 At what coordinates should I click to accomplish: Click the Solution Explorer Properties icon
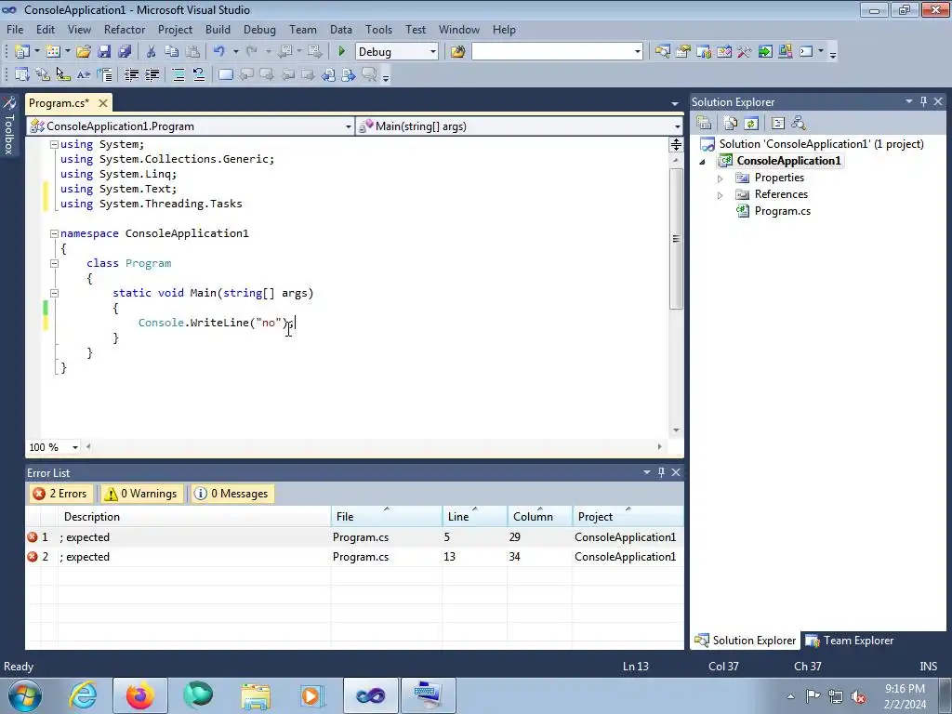tap(704, 124)
